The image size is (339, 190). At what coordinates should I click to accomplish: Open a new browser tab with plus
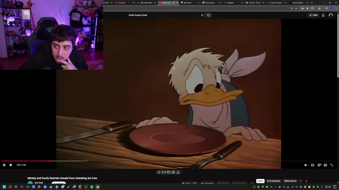coord(312,3)
